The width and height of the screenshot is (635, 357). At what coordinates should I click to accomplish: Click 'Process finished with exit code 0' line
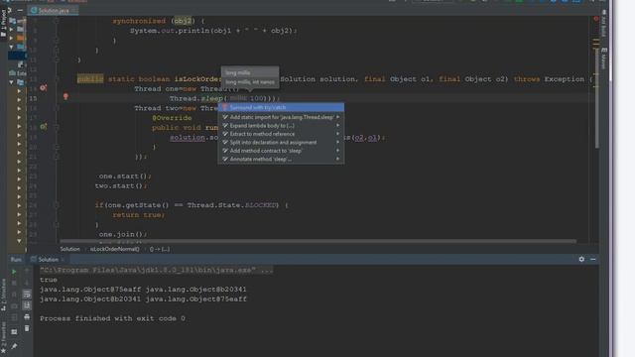(x=112, y=318)
